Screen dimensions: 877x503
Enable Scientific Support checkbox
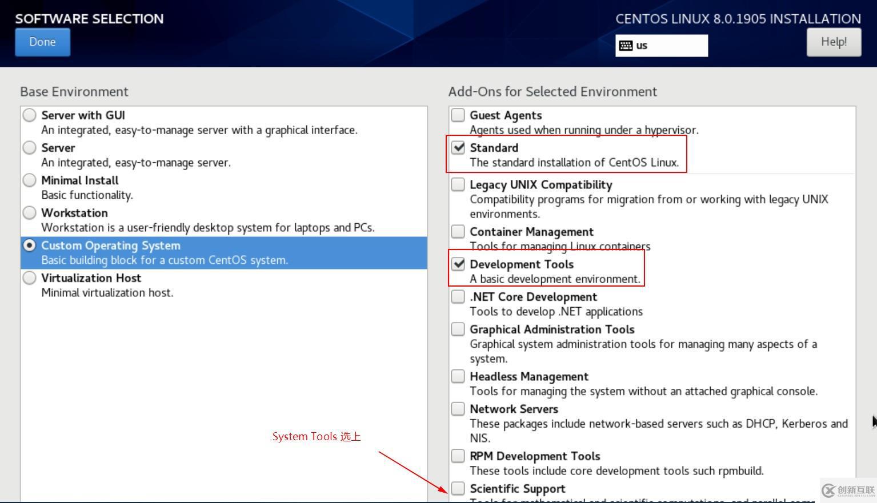(x=458, y=488)
